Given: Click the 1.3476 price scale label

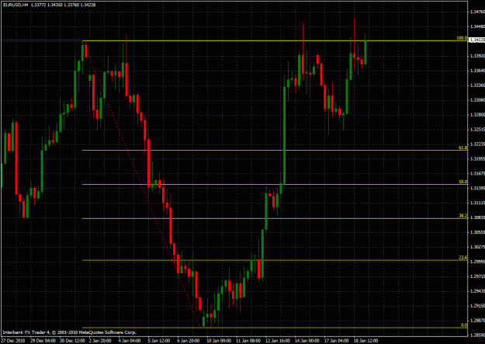Looking at the screenshot, I should click(477, 12).
